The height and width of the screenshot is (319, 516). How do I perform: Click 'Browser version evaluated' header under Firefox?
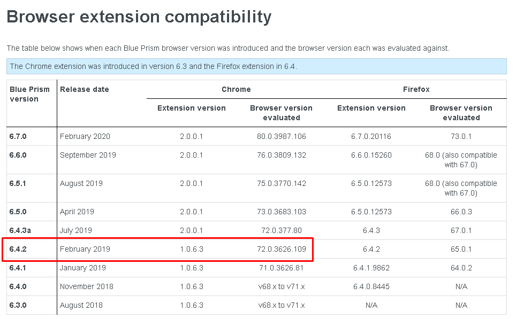pyautogui.click(x=461, y=113)
